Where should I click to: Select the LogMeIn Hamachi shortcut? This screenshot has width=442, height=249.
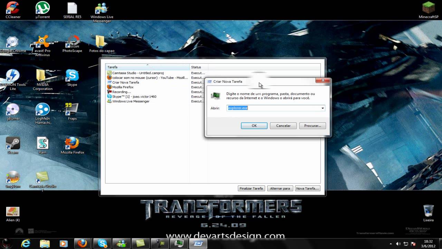[x=42, y=114]
